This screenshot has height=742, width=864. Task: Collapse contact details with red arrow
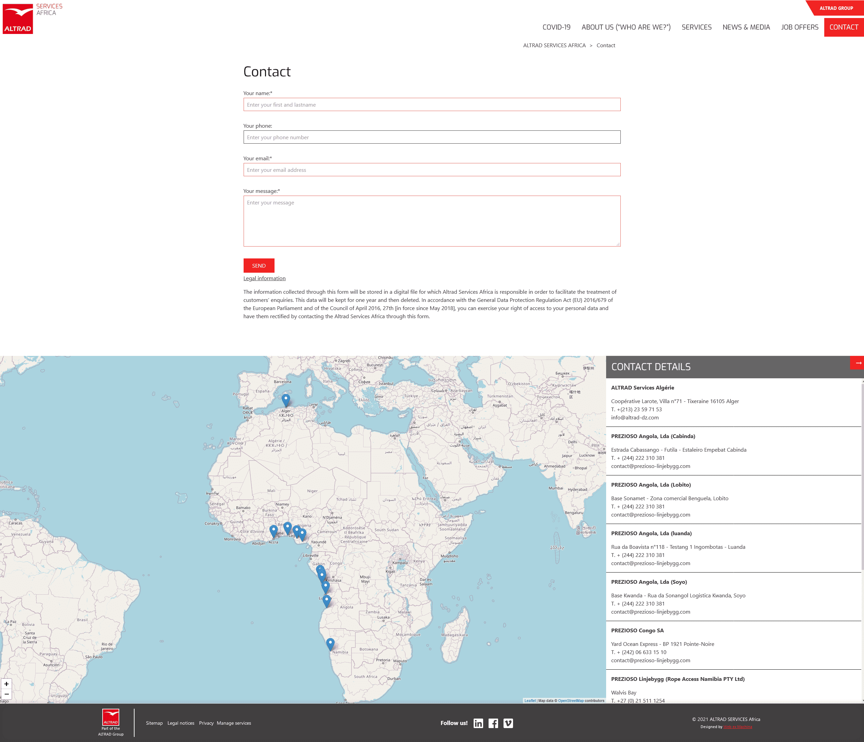click(857, 363)
